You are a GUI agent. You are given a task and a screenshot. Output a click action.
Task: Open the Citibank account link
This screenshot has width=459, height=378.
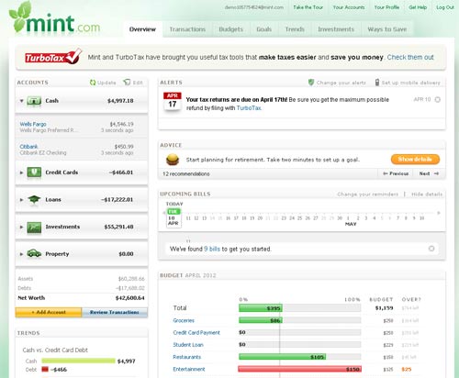coord(28,147)
